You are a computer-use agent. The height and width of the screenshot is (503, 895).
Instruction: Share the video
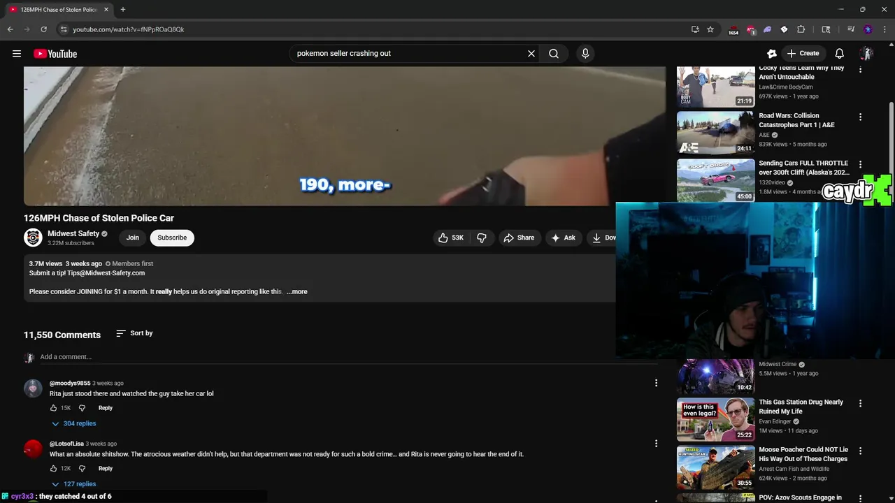coord(519,238)
